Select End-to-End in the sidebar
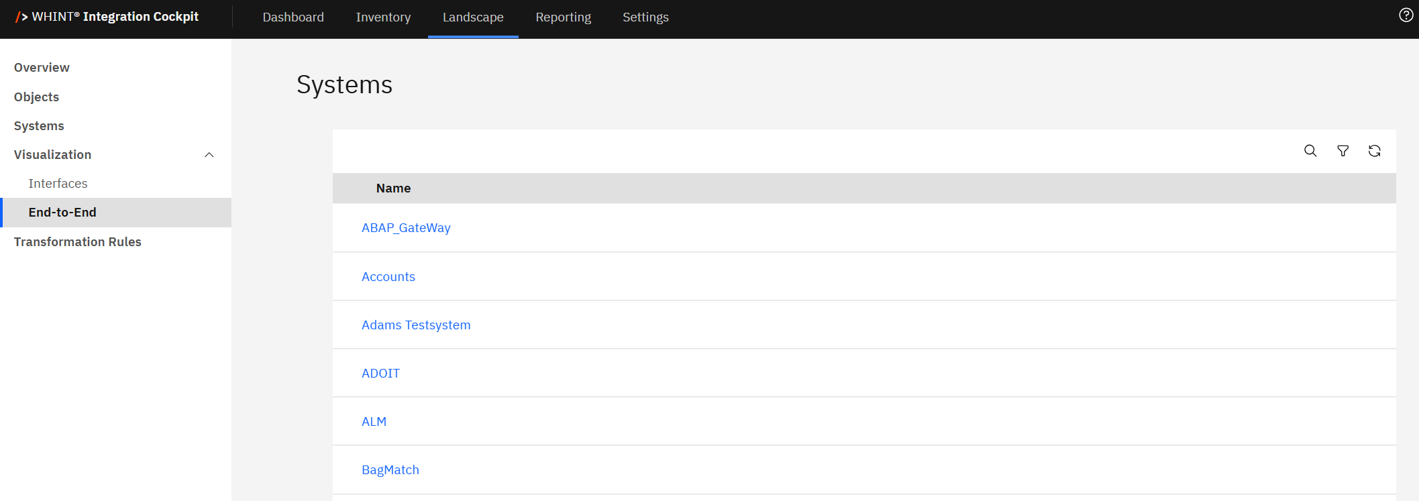 pyautogui.click(x=62, y=213)
